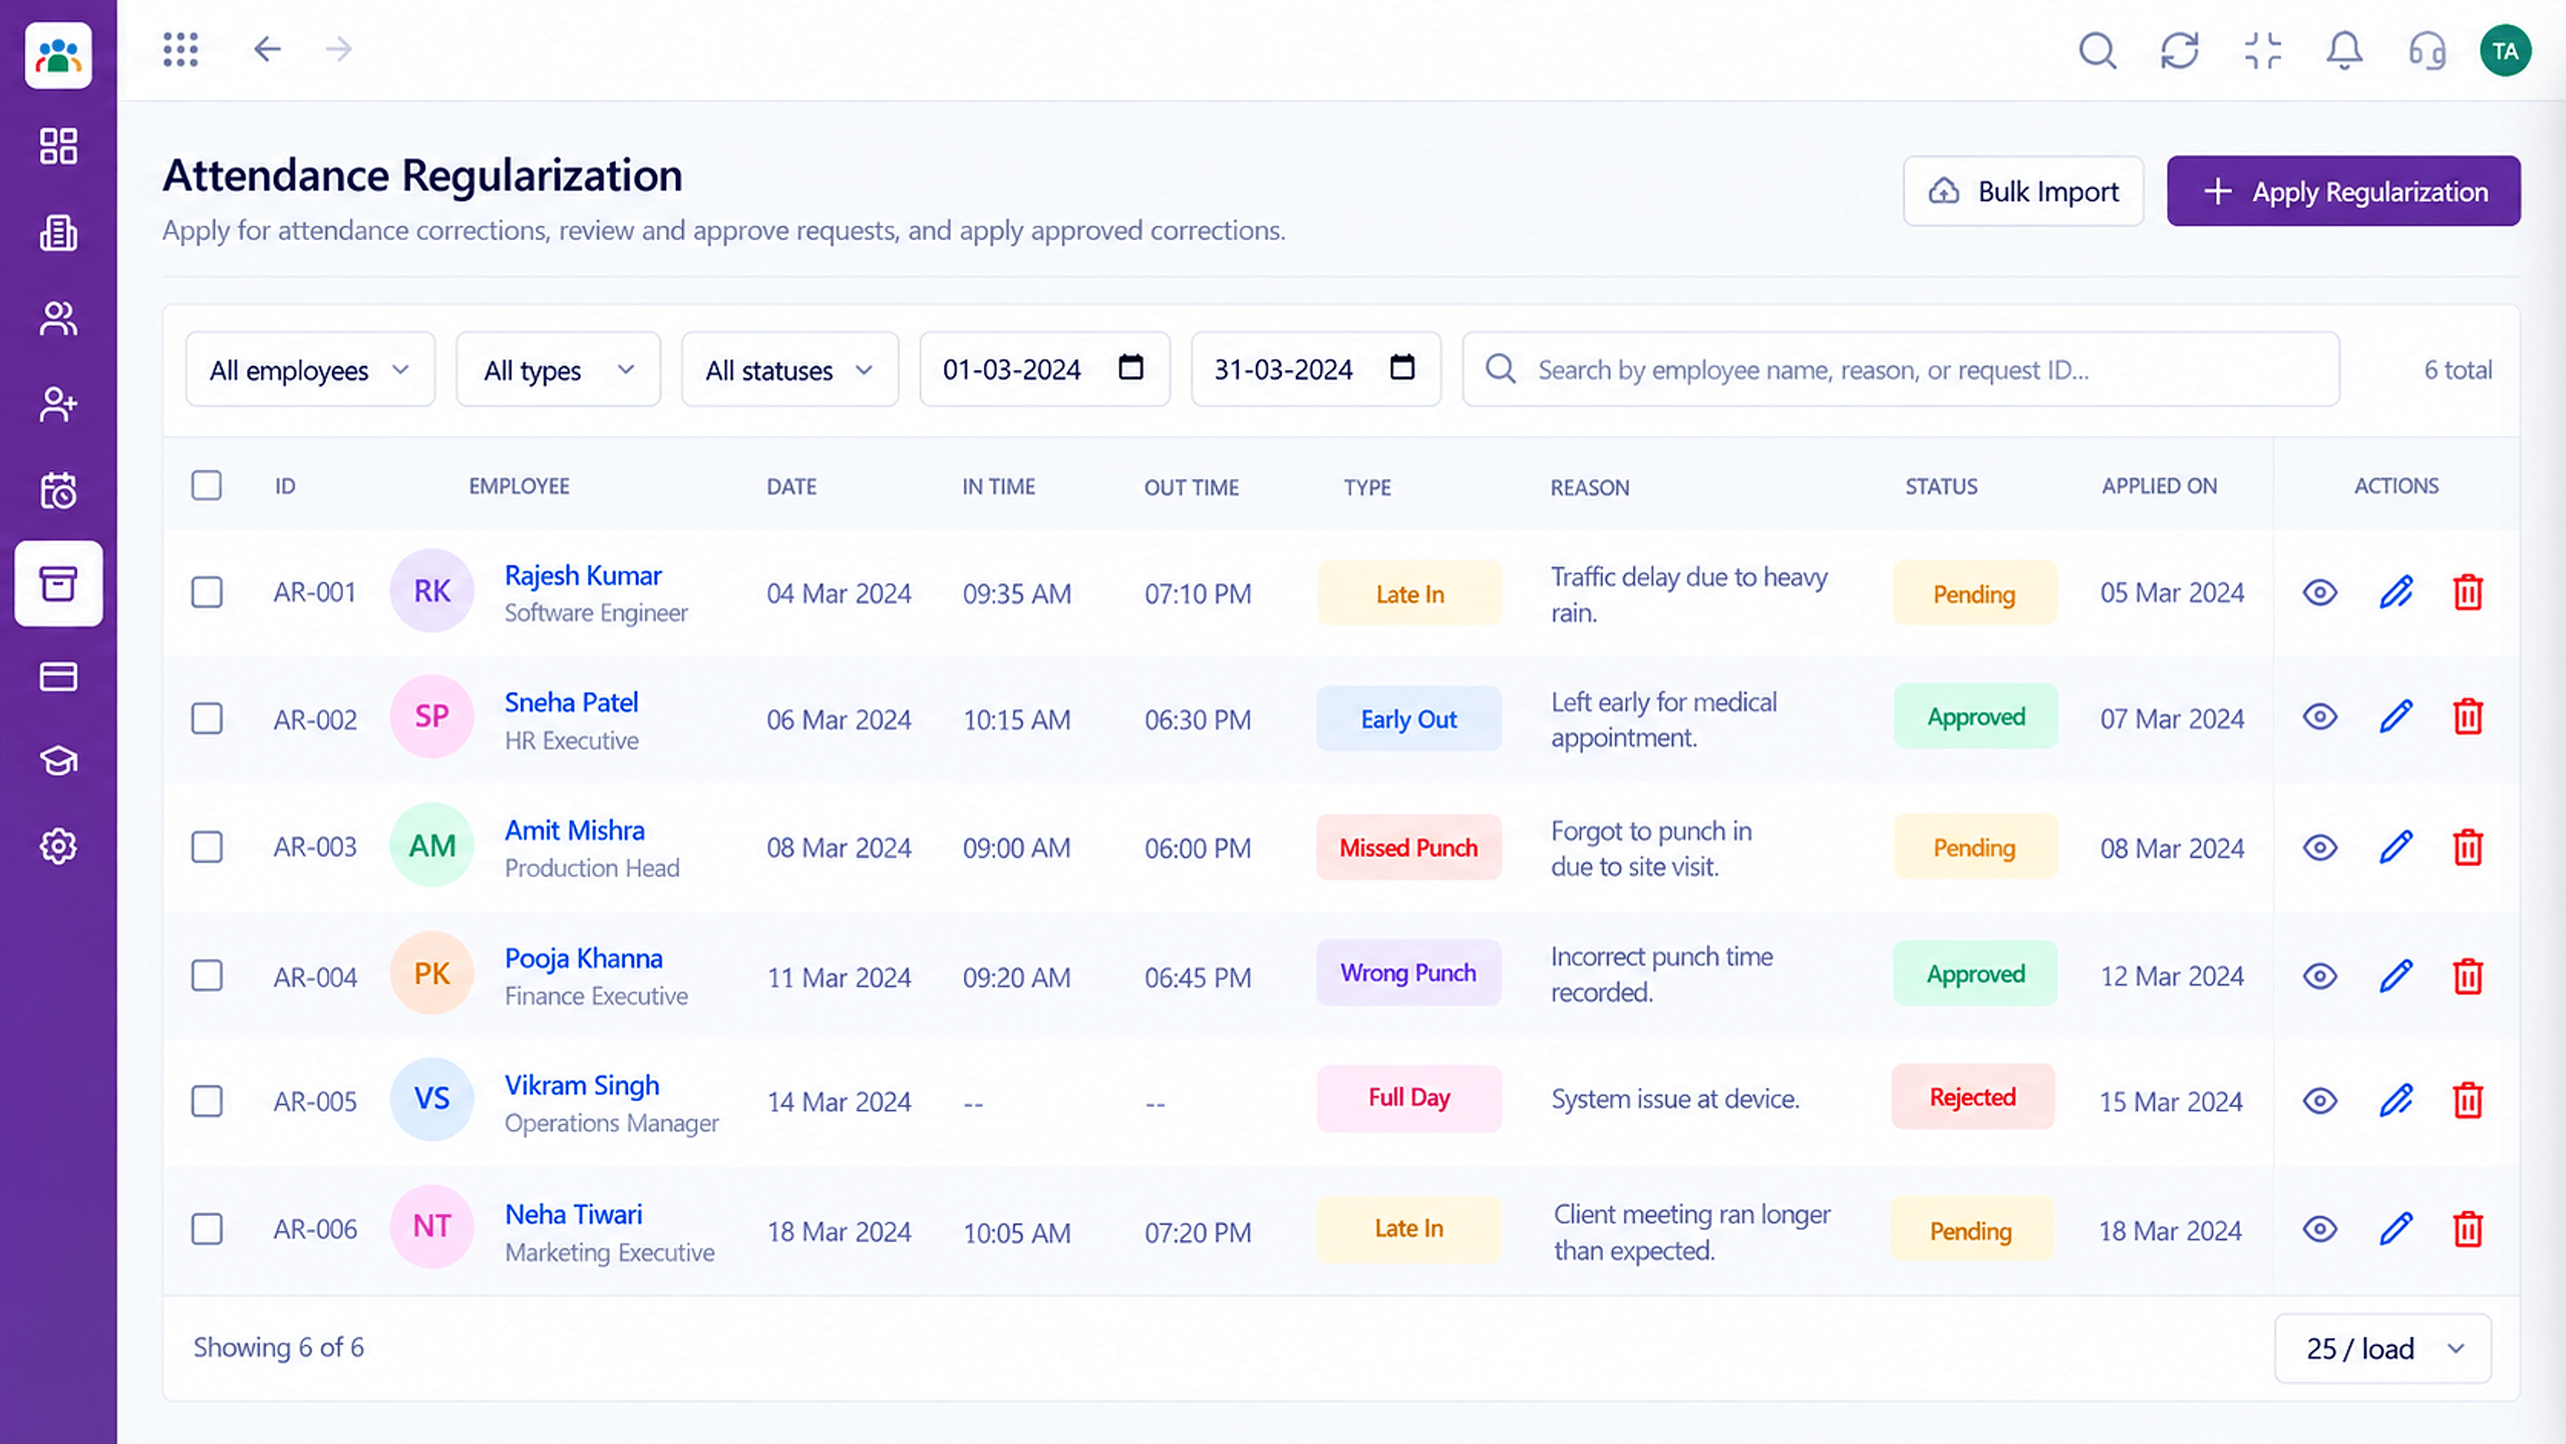The width and height of the screenshot is (2566, 1444).
Task: Open Neha Tiwari's employee link
Action: click(x=572, y=1214)
